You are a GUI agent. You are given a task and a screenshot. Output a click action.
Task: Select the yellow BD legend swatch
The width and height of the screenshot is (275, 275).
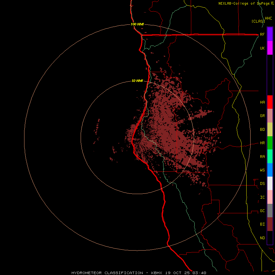click(x=270, y=130)
